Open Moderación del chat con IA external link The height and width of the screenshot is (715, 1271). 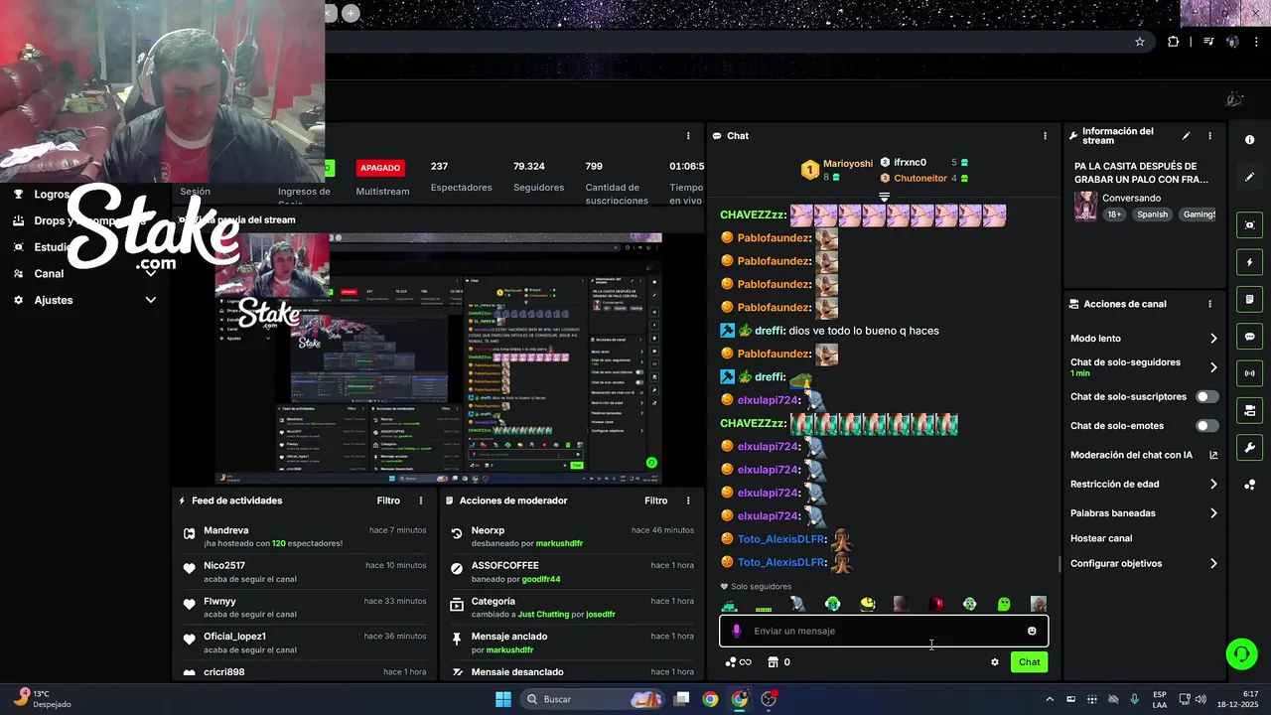click(x=1213, y=455)
